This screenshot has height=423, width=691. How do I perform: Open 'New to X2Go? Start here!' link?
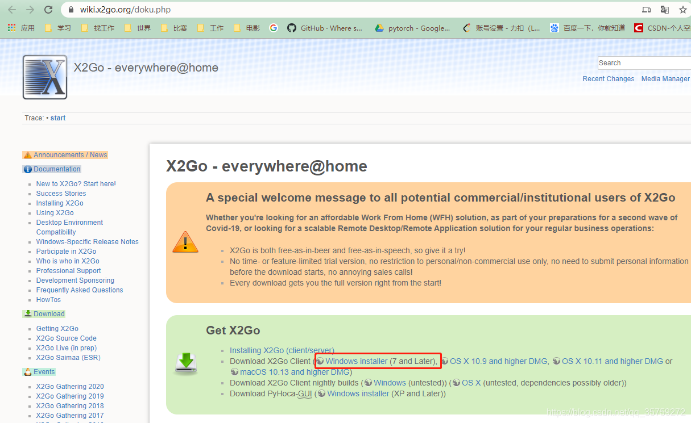point(76,184)
